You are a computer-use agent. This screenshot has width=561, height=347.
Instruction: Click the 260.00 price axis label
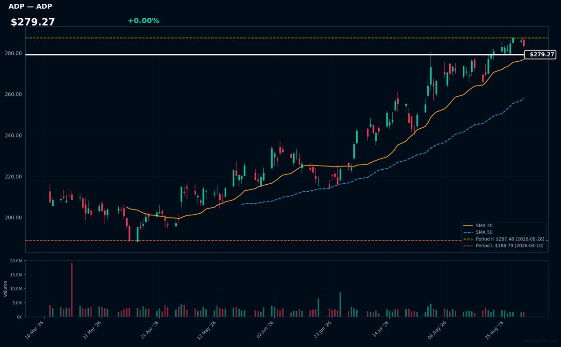pos(14,94)
